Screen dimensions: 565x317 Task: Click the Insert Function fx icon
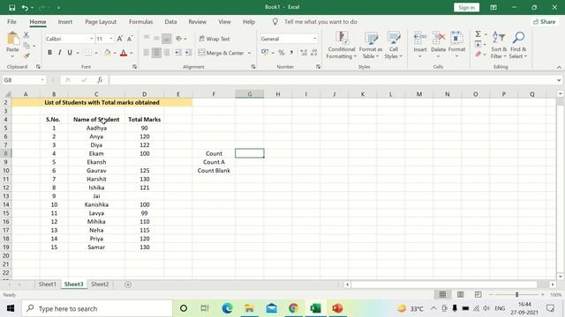pyautogui.click(x=100, y=80)
